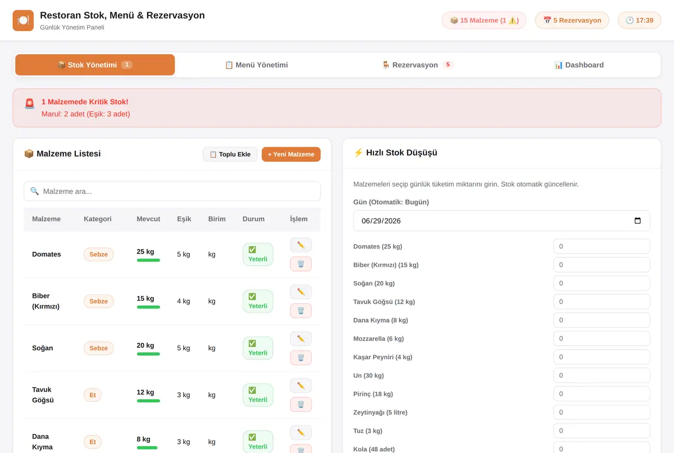Delete the Soğan ingredient row
The height and width of the screenshot is (453, 674).
(300, 358)
